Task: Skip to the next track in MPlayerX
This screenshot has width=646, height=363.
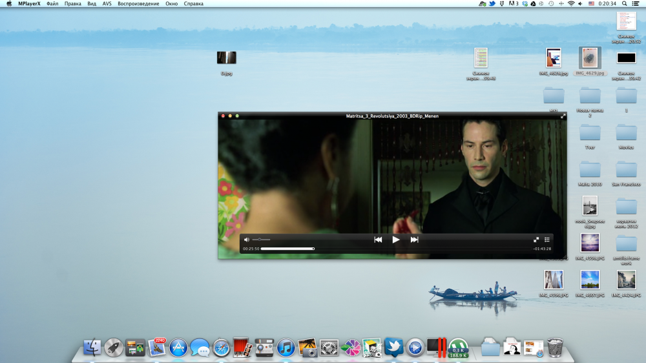Action: tap(414, 240)
